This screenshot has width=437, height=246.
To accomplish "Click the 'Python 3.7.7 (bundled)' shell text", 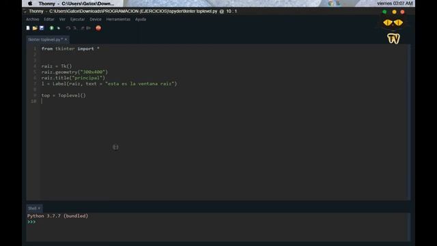I will click(x=57, y=216).
